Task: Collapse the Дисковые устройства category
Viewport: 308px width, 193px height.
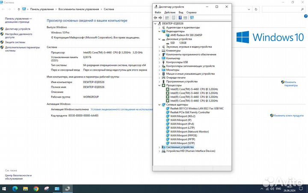Action: [x=159, y=39]
